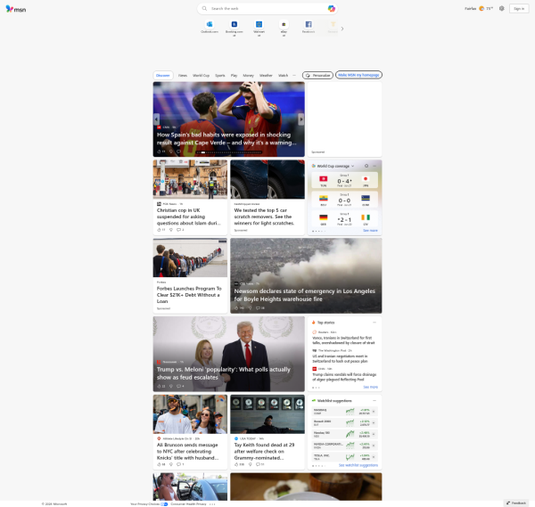Open the Facebook shortcut
Viewport: 535px width, 507px height.
coord(309,27)
